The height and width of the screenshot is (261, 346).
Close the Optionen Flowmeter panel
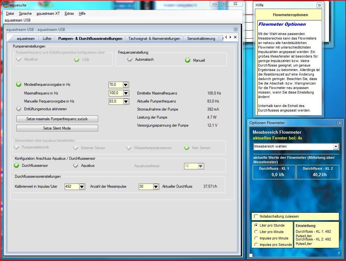(x=340, y=123)
